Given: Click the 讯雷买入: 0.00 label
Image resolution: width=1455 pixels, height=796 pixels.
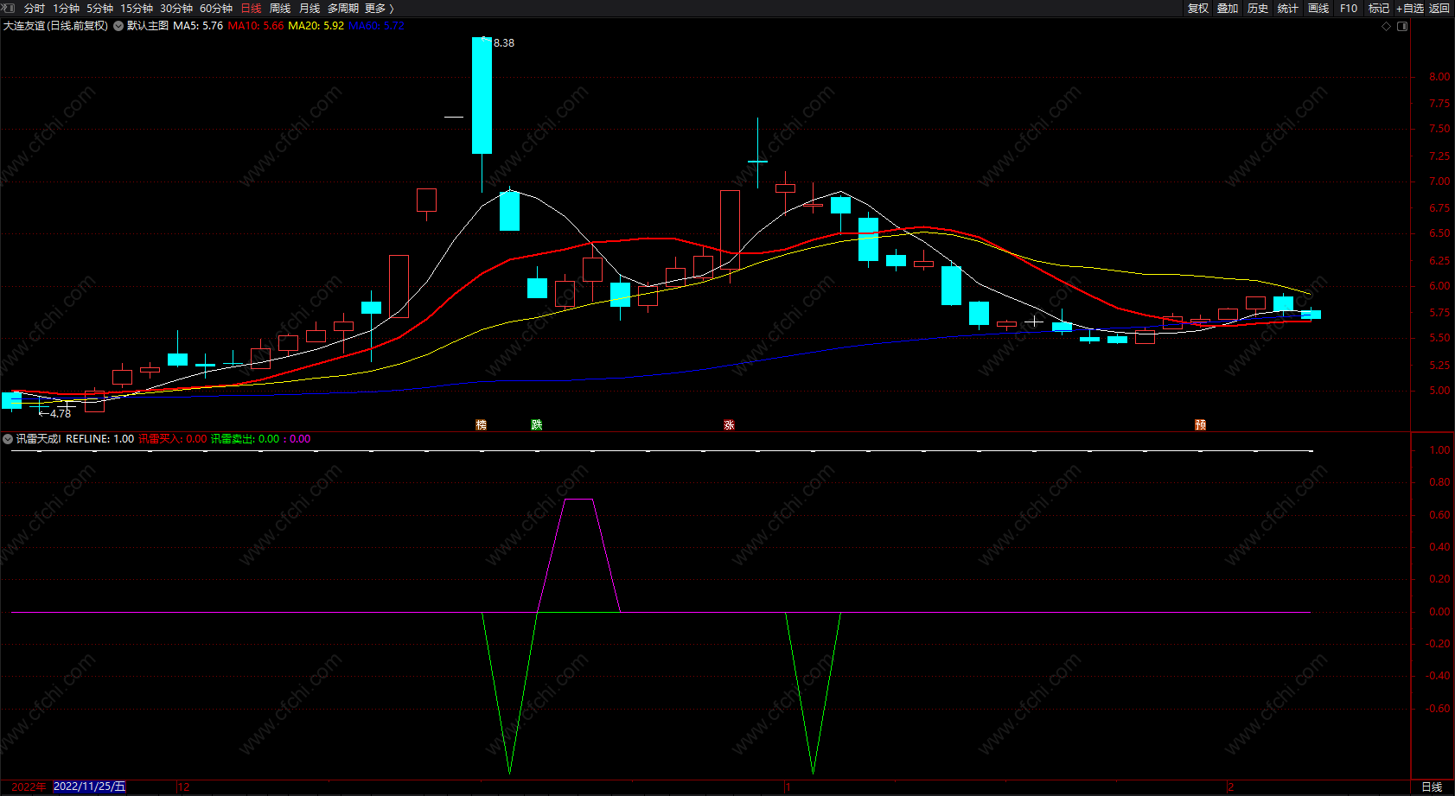Looking at the screenshot, I should click(173, 439).
